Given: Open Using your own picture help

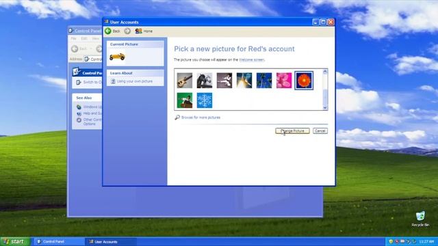Looking at the screenshot, I should pyautogui.click(x=135, y=81).
